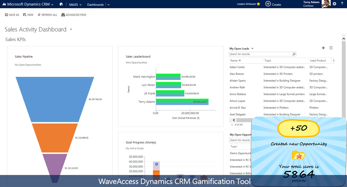Go to the Home icon

point(61,4)
